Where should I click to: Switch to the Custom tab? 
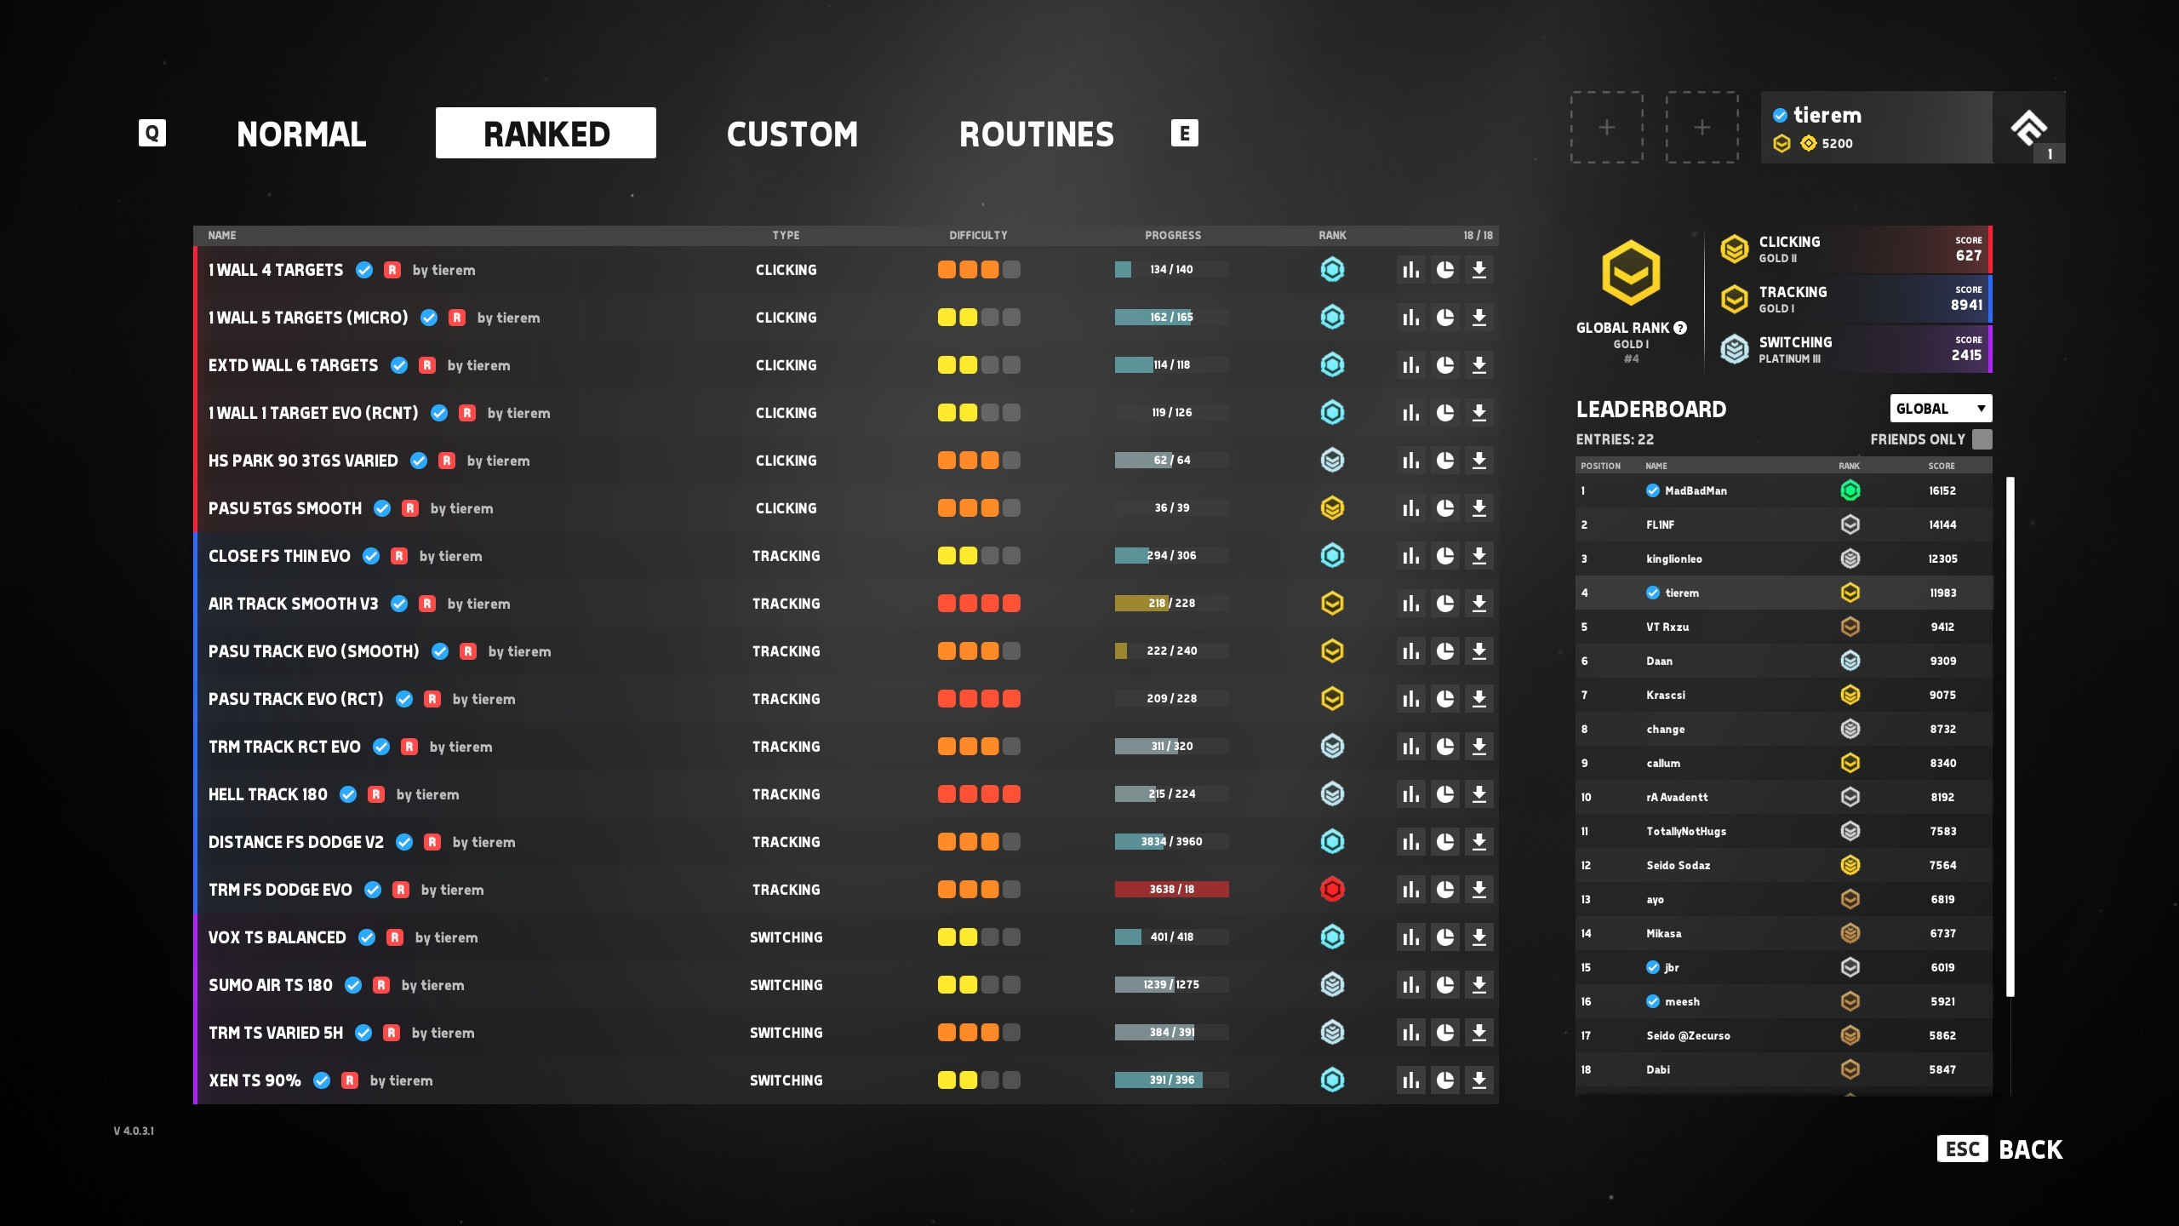(792, 133)
